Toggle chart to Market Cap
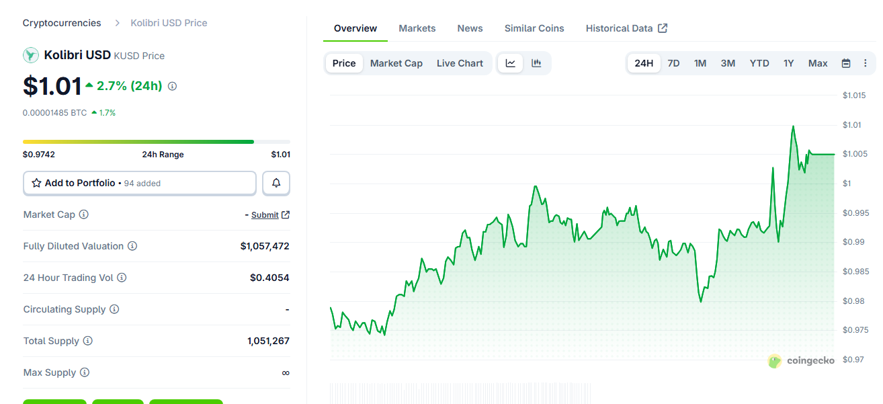The image size is (883, 404). tap(396, 63)
